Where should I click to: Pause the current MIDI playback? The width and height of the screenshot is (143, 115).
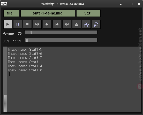(x=18, y=24)
